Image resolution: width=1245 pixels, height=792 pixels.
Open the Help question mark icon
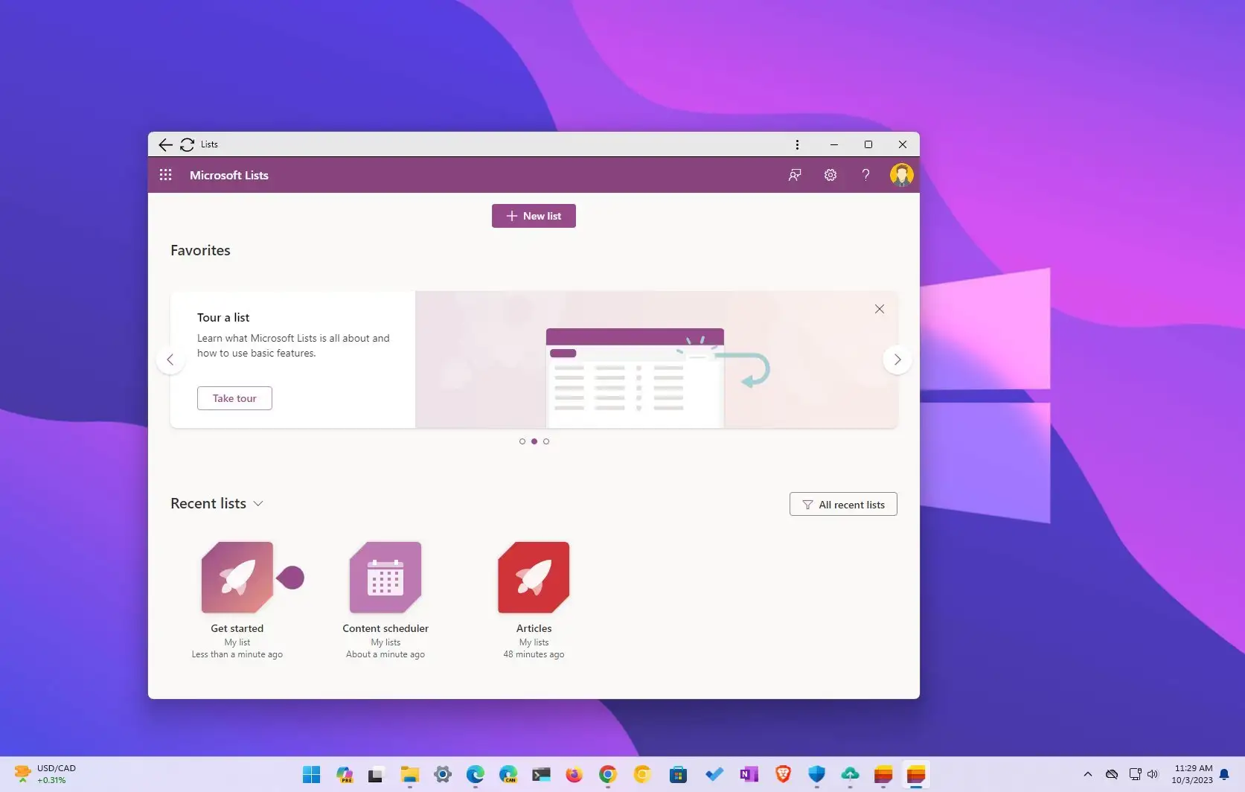point(865,175)
